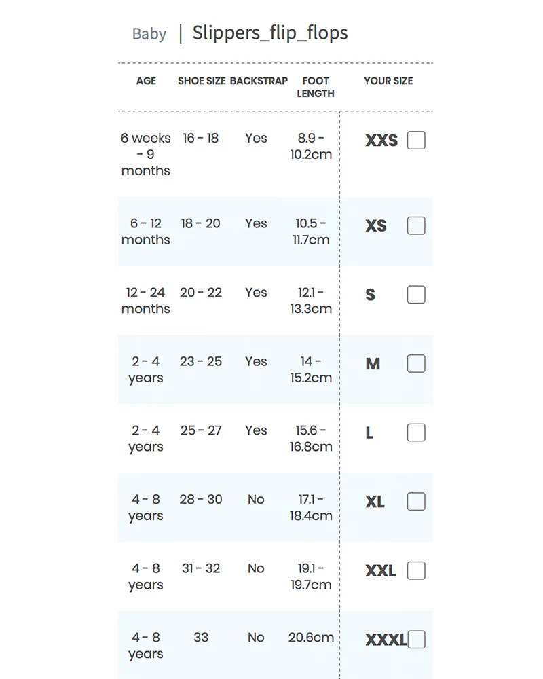Viewport: 543px width, 679px height.
Task: Click the SHOE SIZE column header
Action: click(x=202, y=81)
